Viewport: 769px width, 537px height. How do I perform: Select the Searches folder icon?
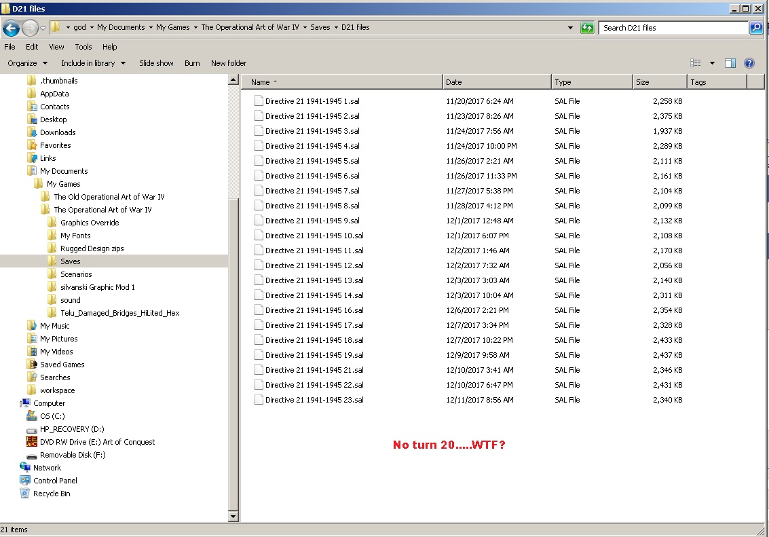tap(31, 377)
